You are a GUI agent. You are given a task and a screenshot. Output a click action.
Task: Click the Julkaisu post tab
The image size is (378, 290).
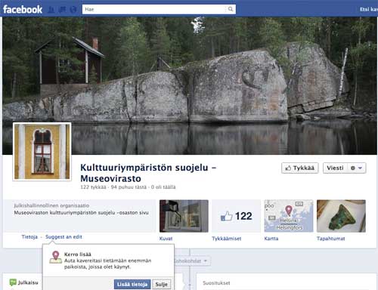pos(24,282)
